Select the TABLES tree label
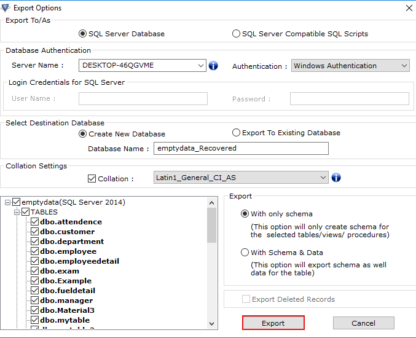This screenshot has width=416, height=338. click(x=44, y=212)
